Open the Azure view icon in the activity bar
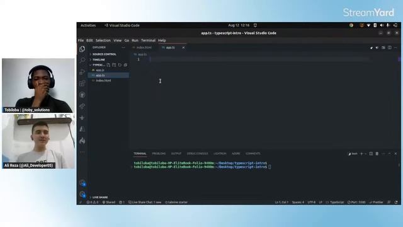 point(82,129)
